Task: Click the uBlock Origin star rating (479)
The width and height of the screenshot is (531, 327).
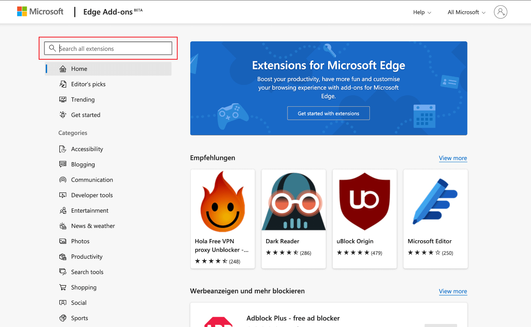Action: [359, 253]
